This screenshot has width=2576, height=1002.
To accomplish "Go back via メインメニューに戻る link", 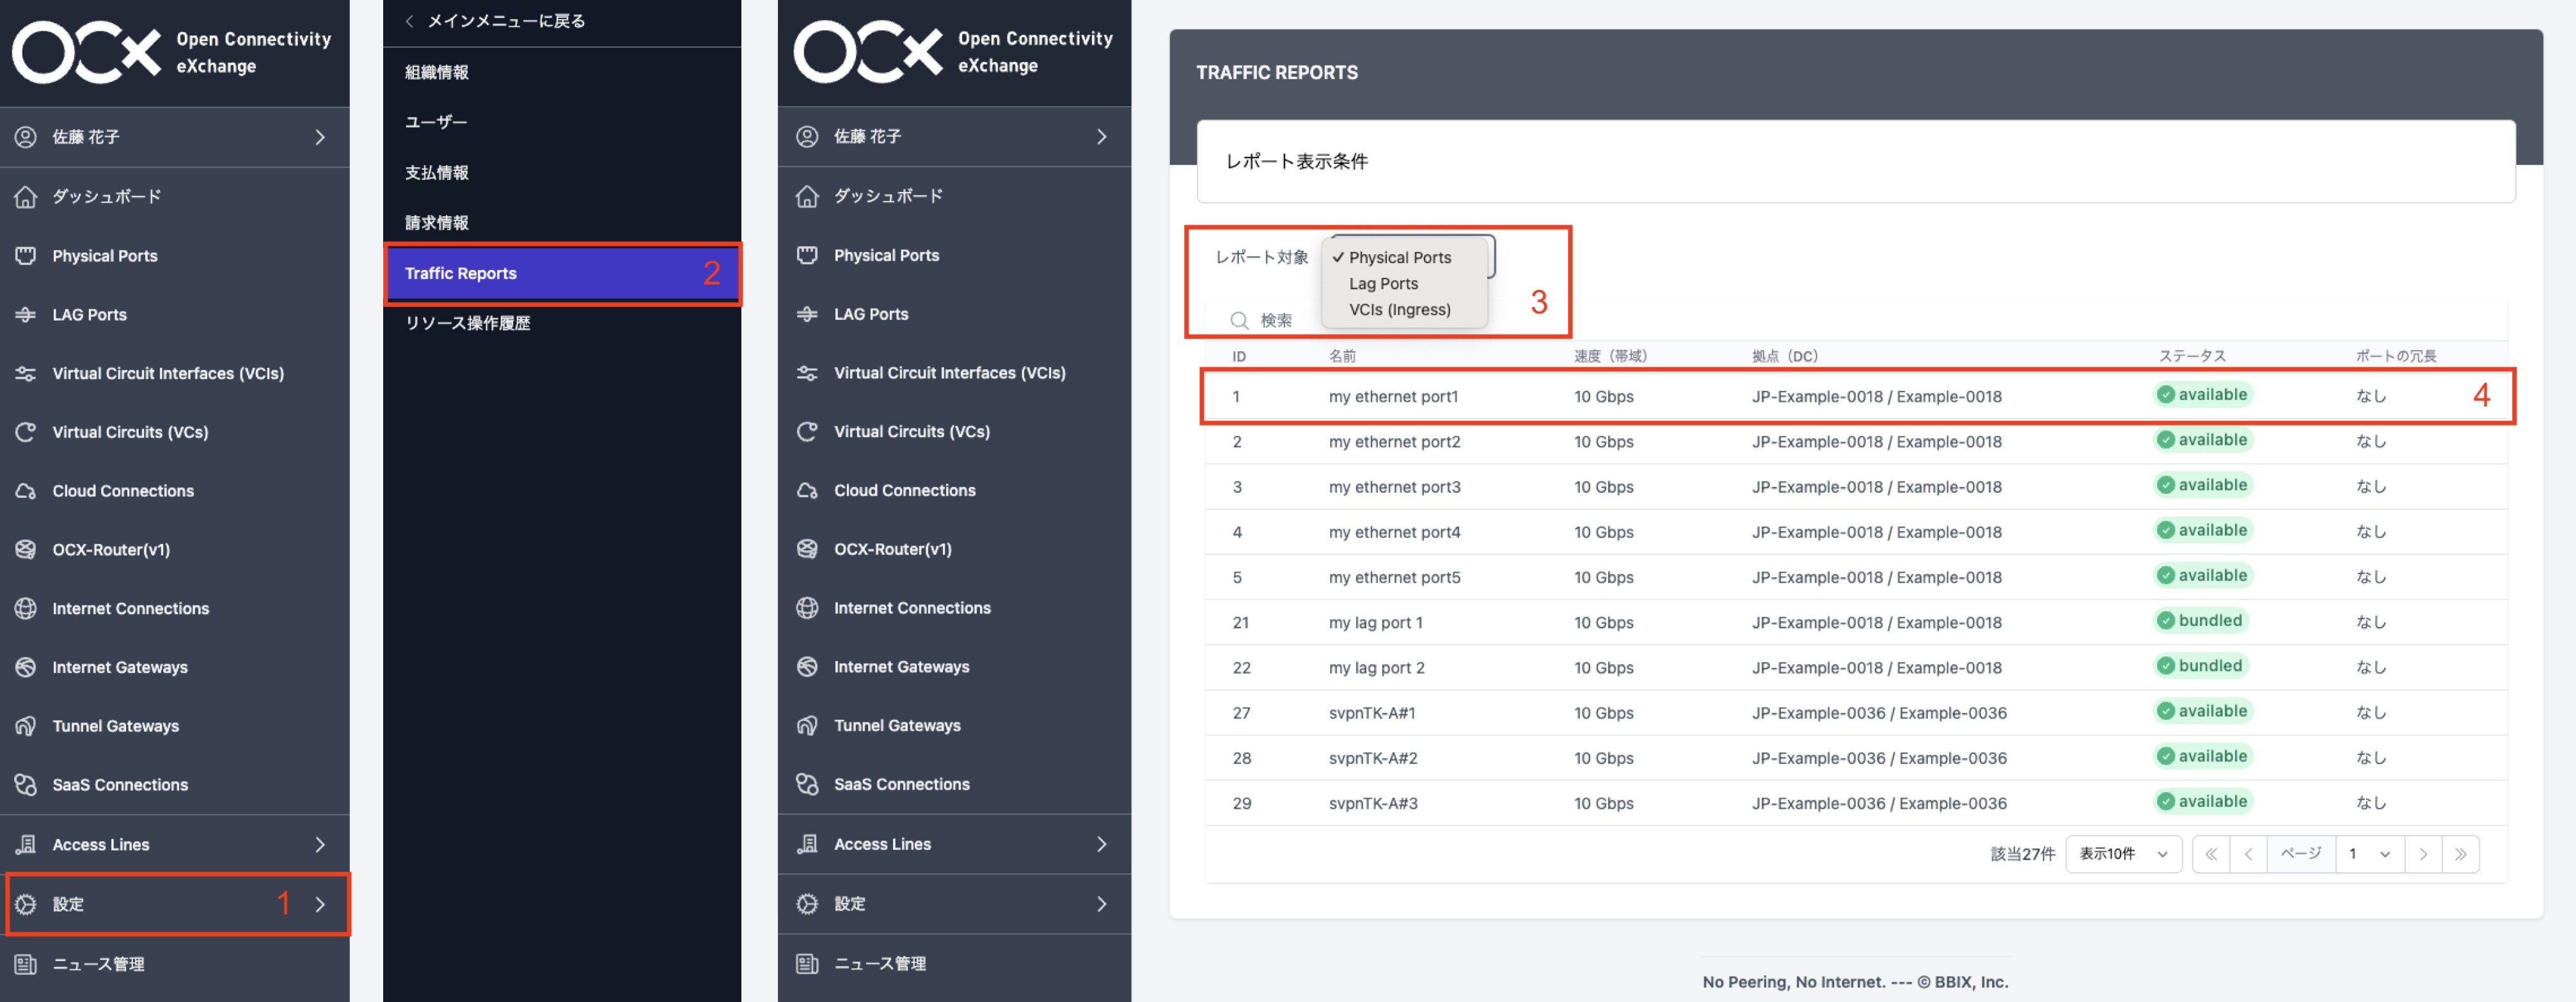I will [497, 21].
